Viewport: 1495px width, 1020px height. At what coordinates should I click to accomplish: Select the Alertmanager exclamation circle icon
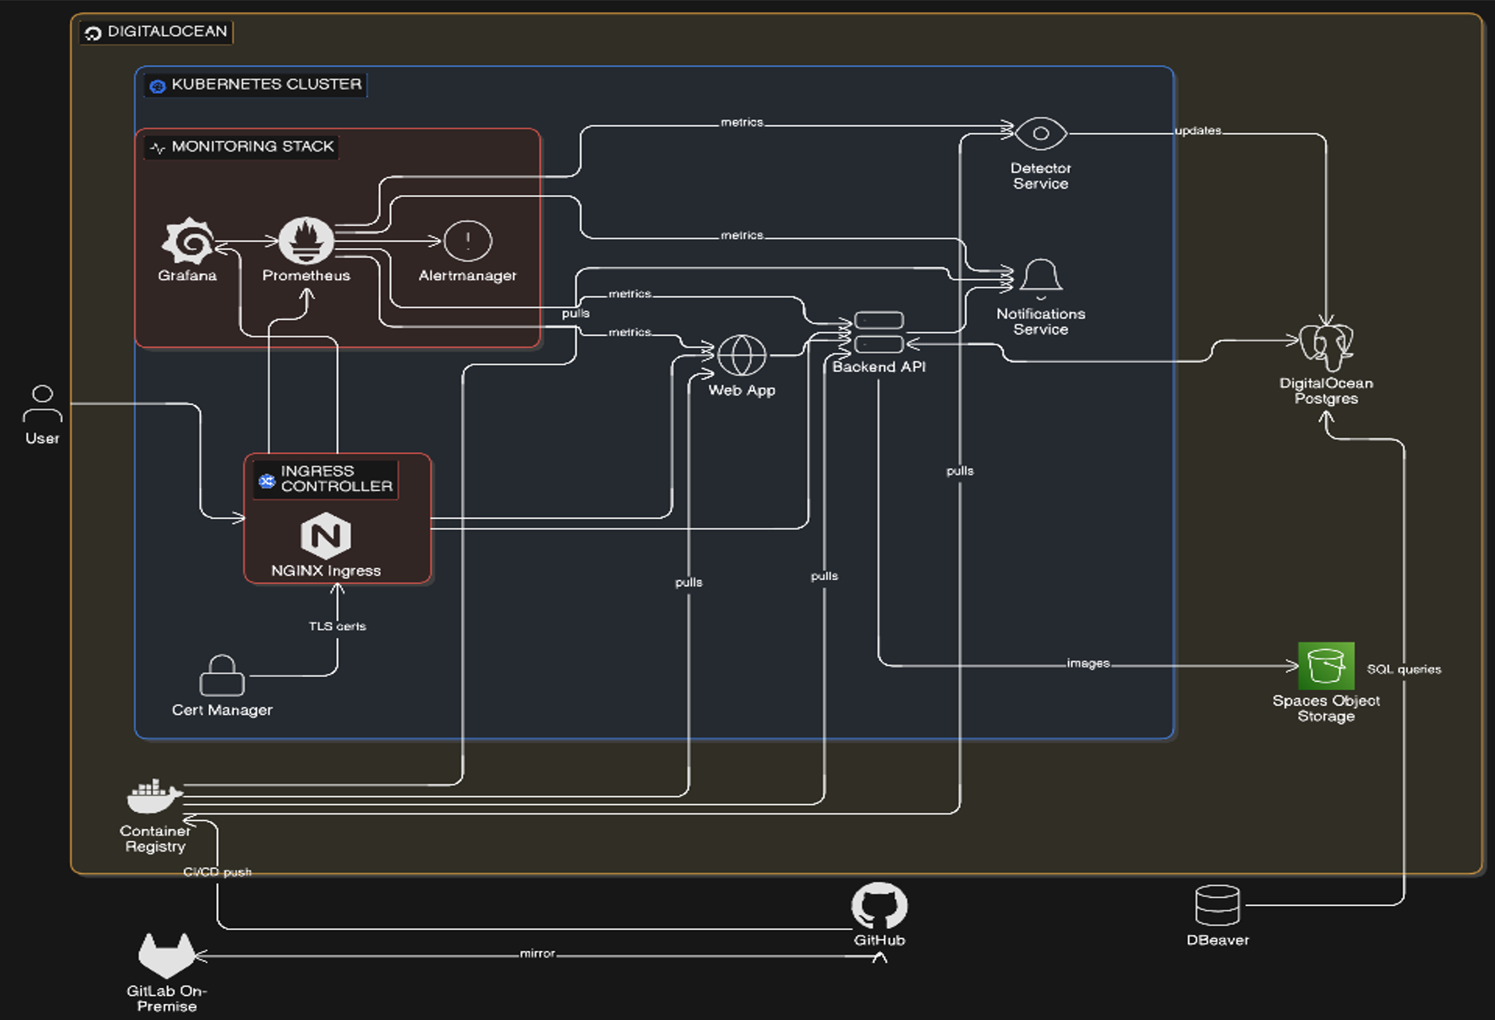pos(468,240)
